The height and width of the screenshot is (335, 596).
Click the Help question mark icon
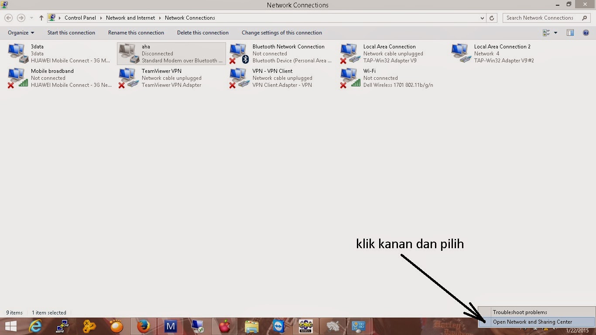[x=586, y=33]
